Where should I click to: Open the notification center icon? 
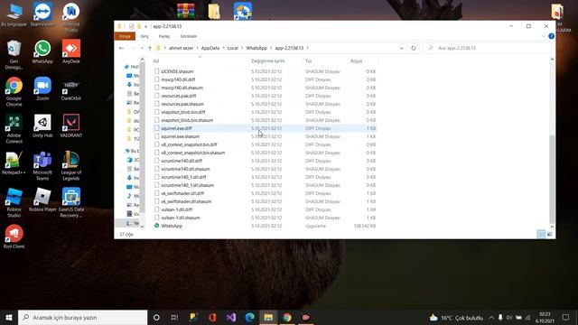[x=565, y=317]
